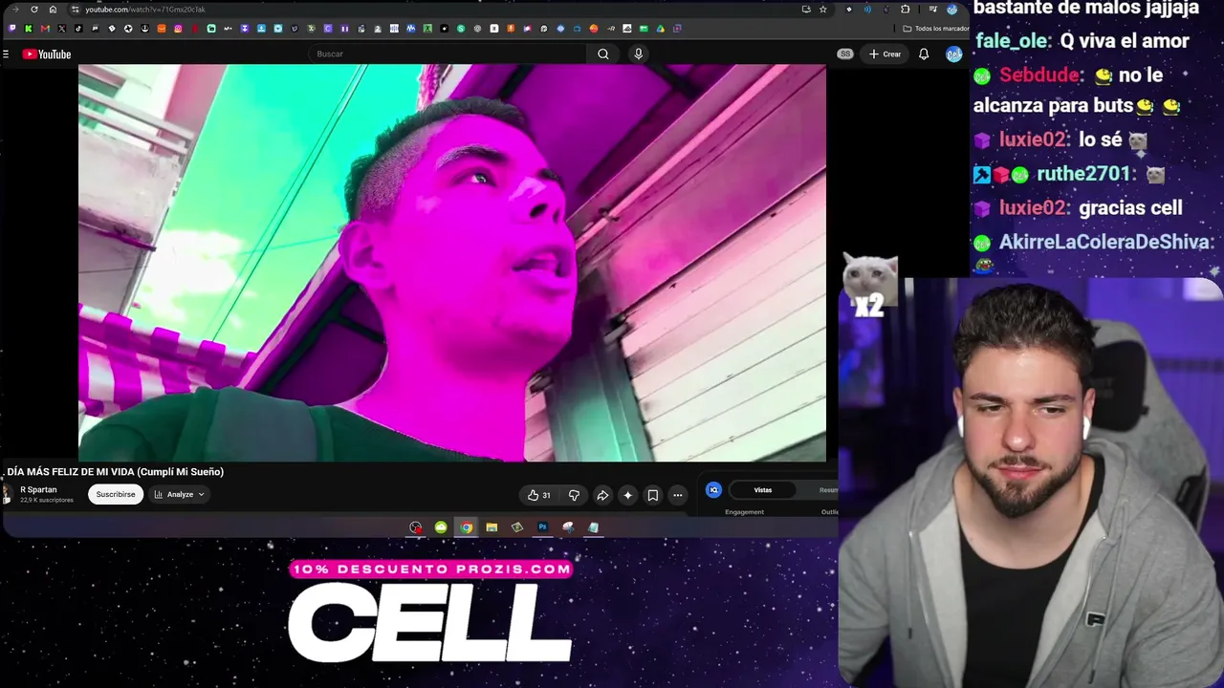Open Photoshop from the taskbar

click(x=542, y=527)
